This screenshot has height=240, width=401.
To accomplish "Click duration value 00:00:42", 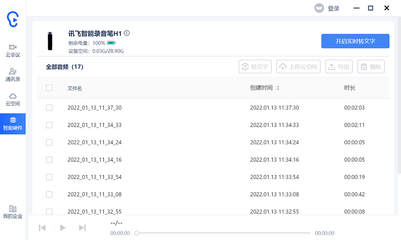I will (x=354, y=194).
